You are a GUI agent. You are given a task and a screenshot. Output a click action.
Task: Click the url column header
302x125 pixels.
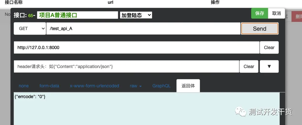coord(110,2)
